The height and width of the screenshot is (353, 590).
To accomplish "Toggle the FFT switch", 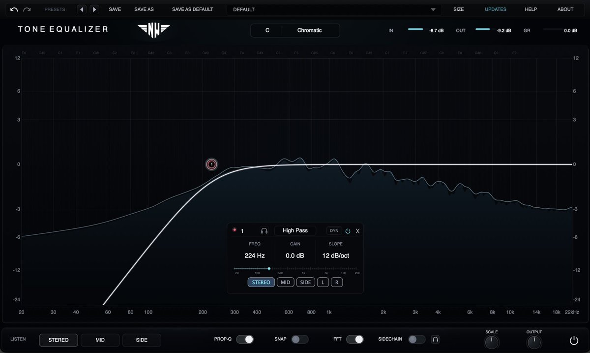I will point(355,339).
